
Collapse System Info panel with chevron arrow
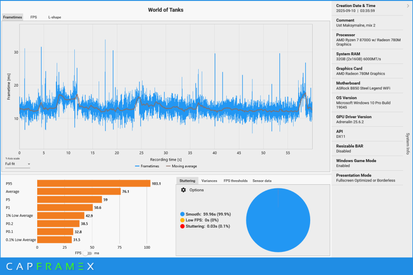click(x=408, y=6)
